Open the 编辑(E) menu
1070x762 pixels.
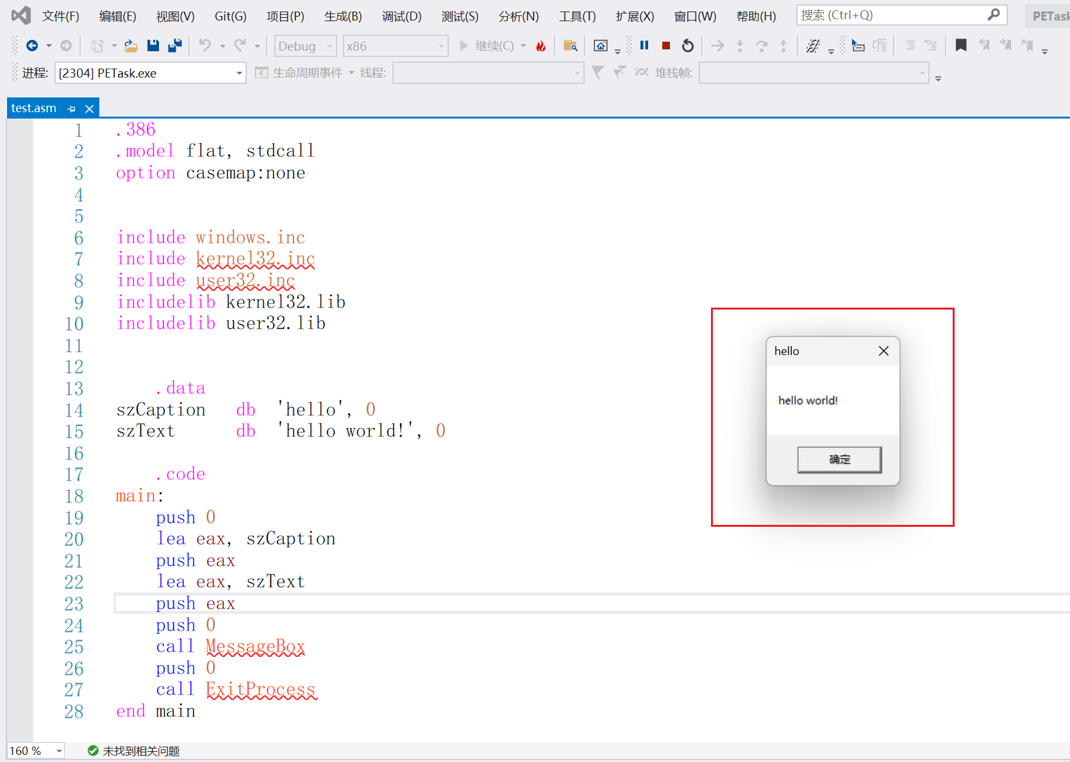118,16
